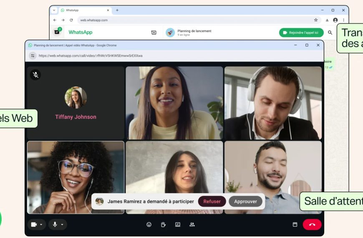This screenshot has width=363, height=238.
Task: Open Chrome downloads icon
Action: [x=327, y=20]
